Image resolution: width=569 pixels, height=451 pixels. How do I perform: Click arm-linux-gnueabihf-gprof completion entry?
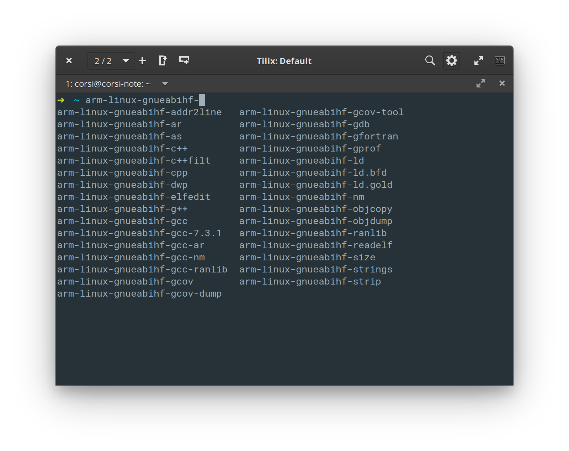pyautogui.click(x=310, y=149)
